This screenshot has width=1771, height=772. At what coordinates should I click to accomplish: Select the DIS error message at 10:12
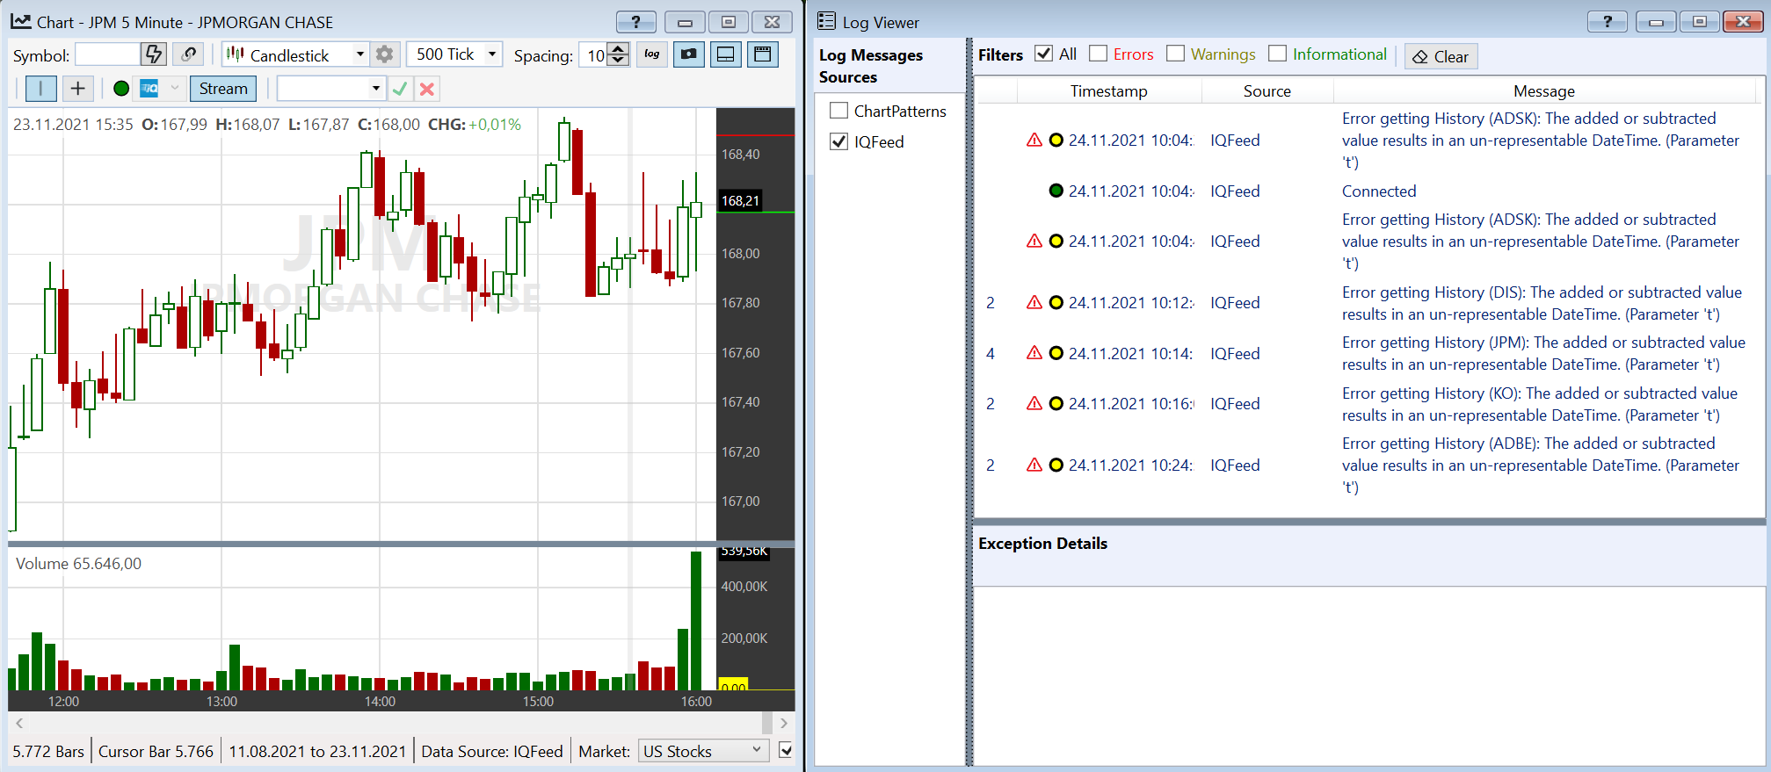(1542, 303)
